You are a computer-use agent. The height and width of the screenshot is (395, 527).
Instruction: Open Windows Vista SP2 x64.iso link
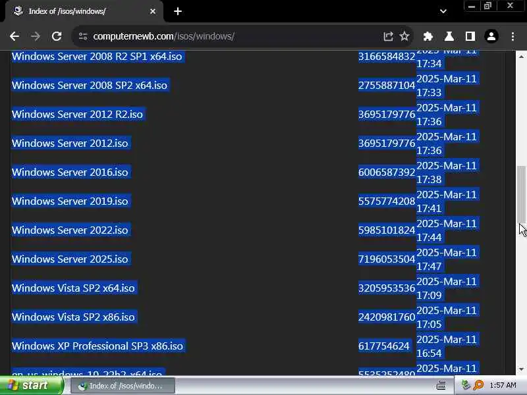tap(73, 288)
